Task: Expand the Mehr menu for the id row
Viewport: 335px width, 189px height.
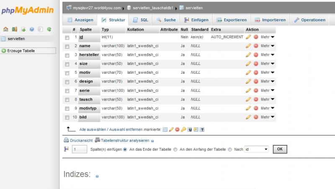Action: (267, 37)
